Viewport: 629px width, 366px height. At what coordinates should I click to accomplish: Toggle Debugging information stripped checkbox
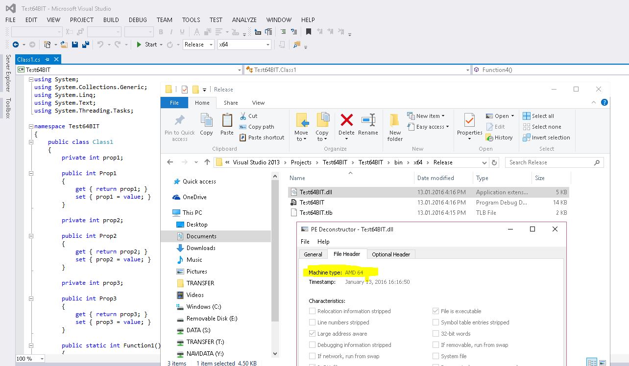pos(313,345)
